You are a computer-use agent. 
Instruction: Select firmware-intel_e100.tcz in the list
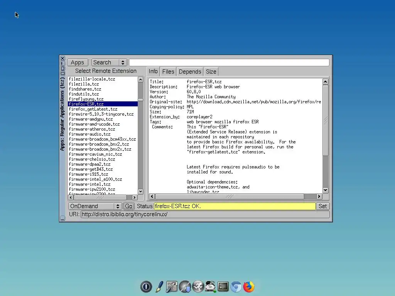(103, 179)
